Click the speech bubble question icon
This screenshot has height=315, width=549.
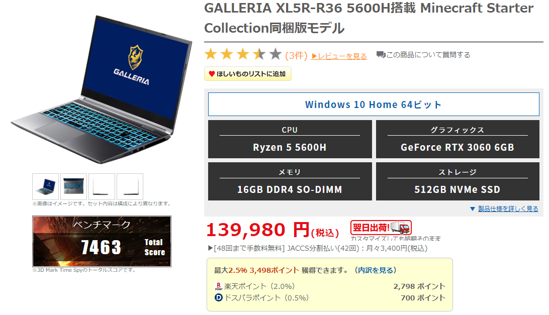coord(381,55)
